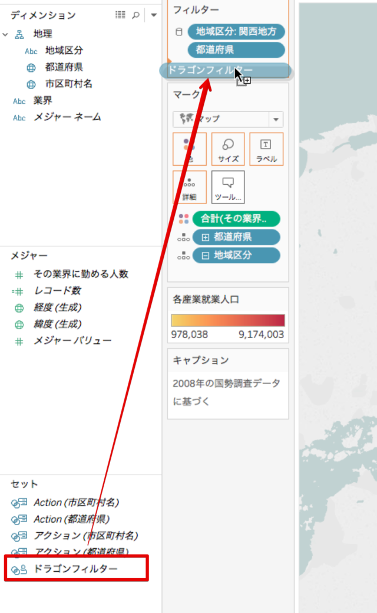This screenshot has height=613, width=377.
Task: Click the # icon beside その業界に勤める人数
Action: coord(19,275)
